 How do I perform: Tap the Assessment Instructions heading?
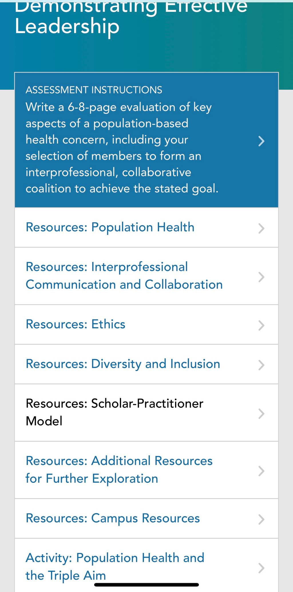[x=94, y=90]
